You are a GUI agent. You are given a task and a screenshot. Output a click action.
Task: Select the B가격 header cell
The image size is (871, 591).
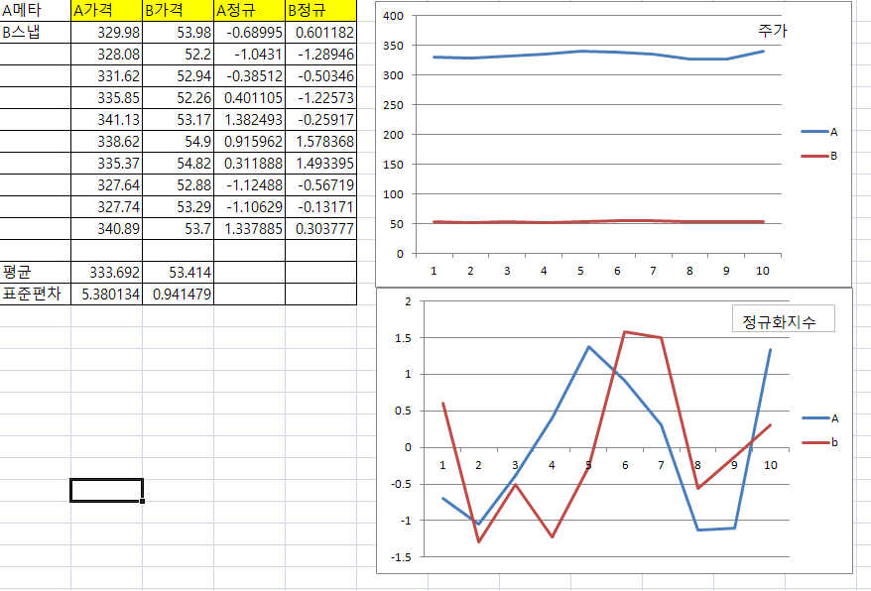click(x=178, y=11)
